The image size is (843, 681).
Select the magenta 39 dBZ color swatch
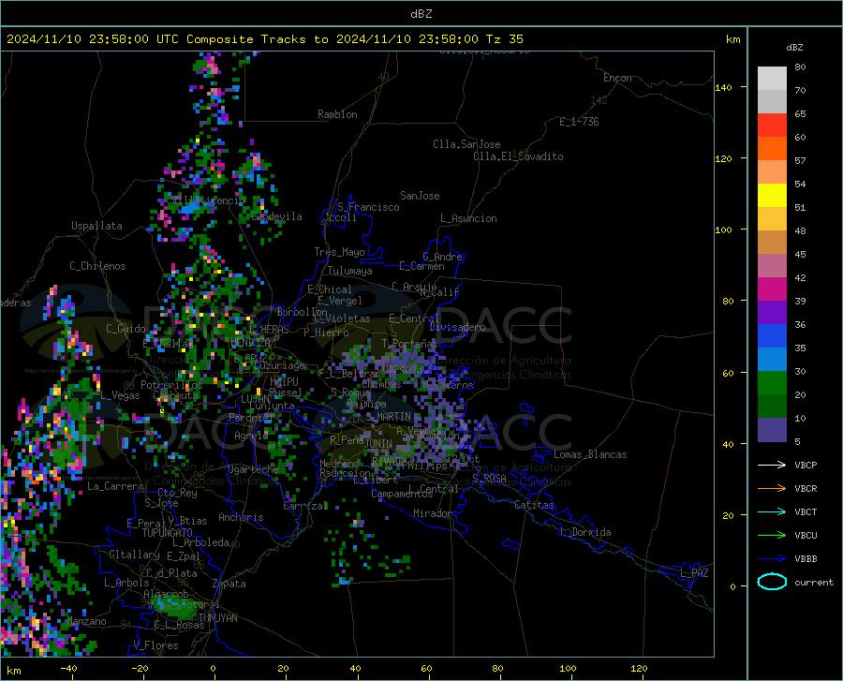tap(772, 289)
